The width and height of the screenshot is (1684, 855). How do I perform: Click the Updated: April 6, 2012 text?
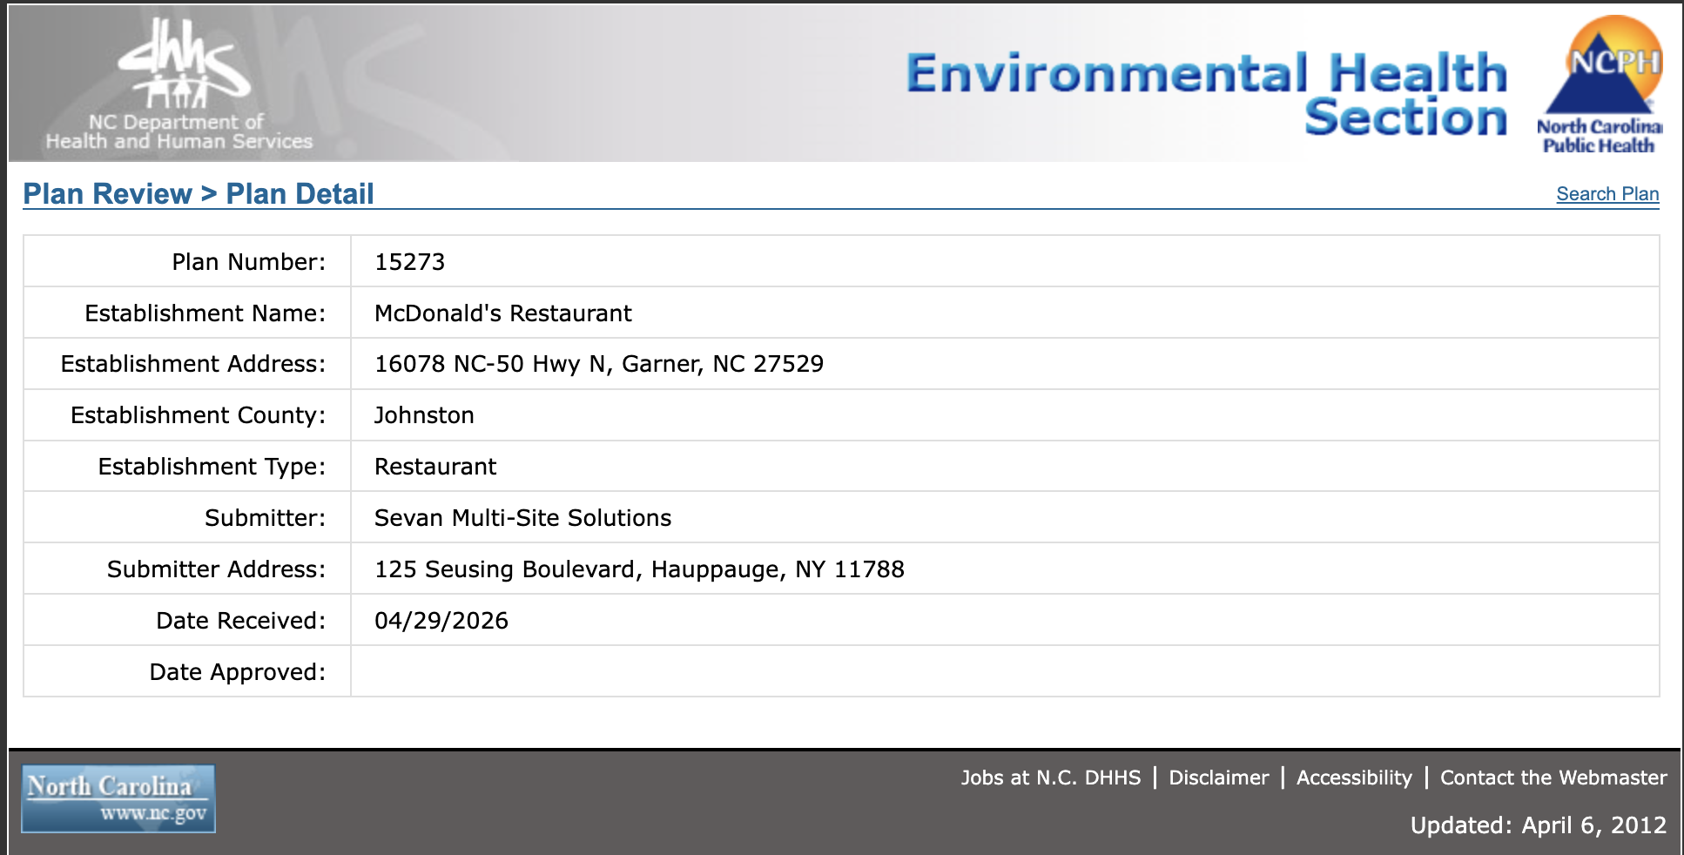[x=1538, y=825]
